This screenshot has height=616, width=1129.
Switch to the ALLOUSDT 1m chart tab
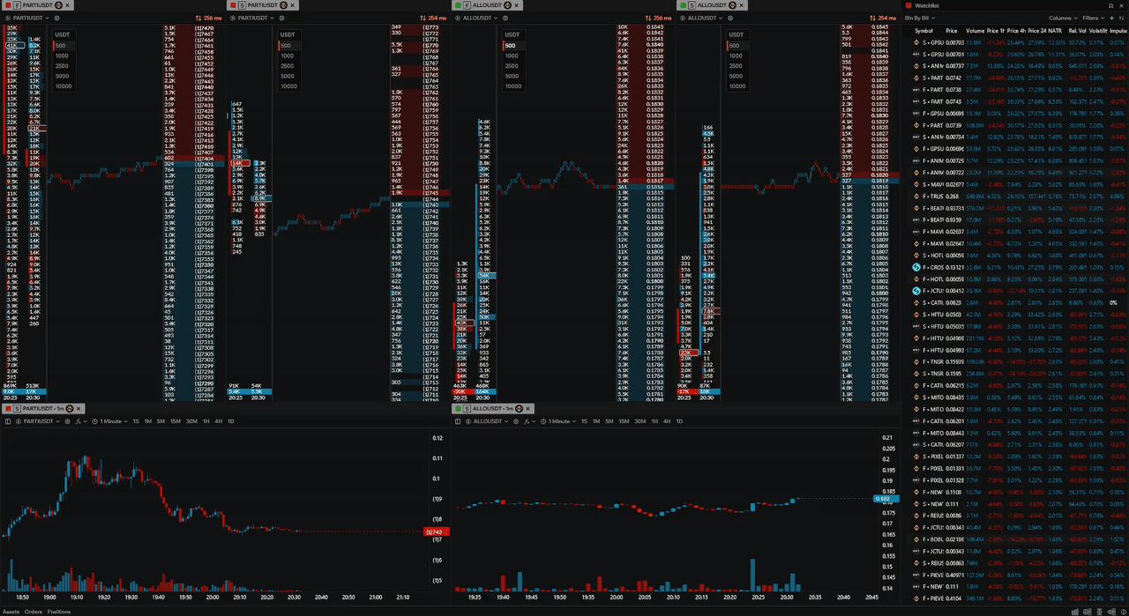(492, 408)
